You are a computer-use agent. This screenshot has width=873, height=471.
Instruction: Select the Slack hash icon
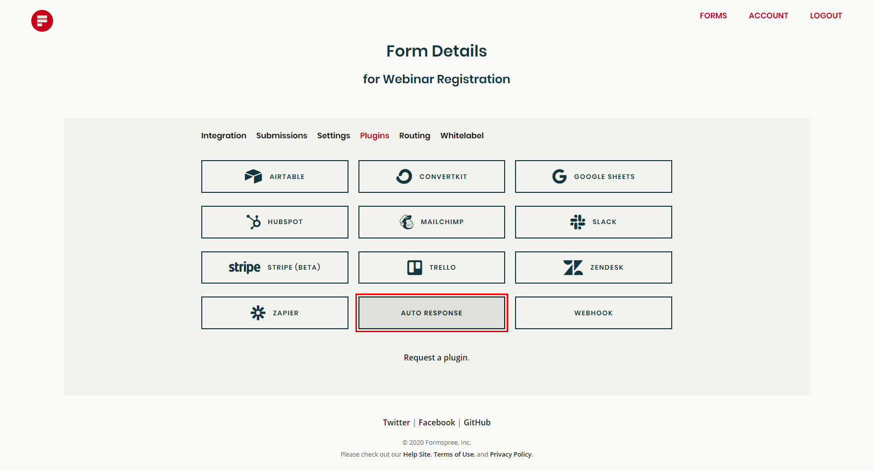(x=578, y=222)
